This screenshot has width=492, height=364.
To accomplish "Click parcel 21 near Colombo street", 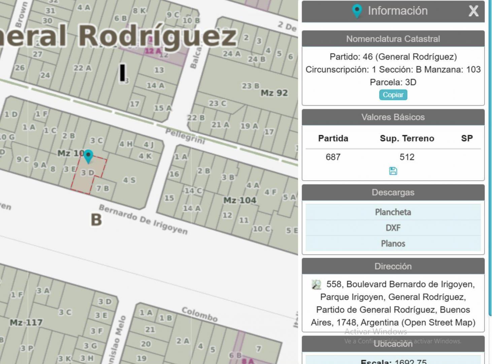I will 150,329.
